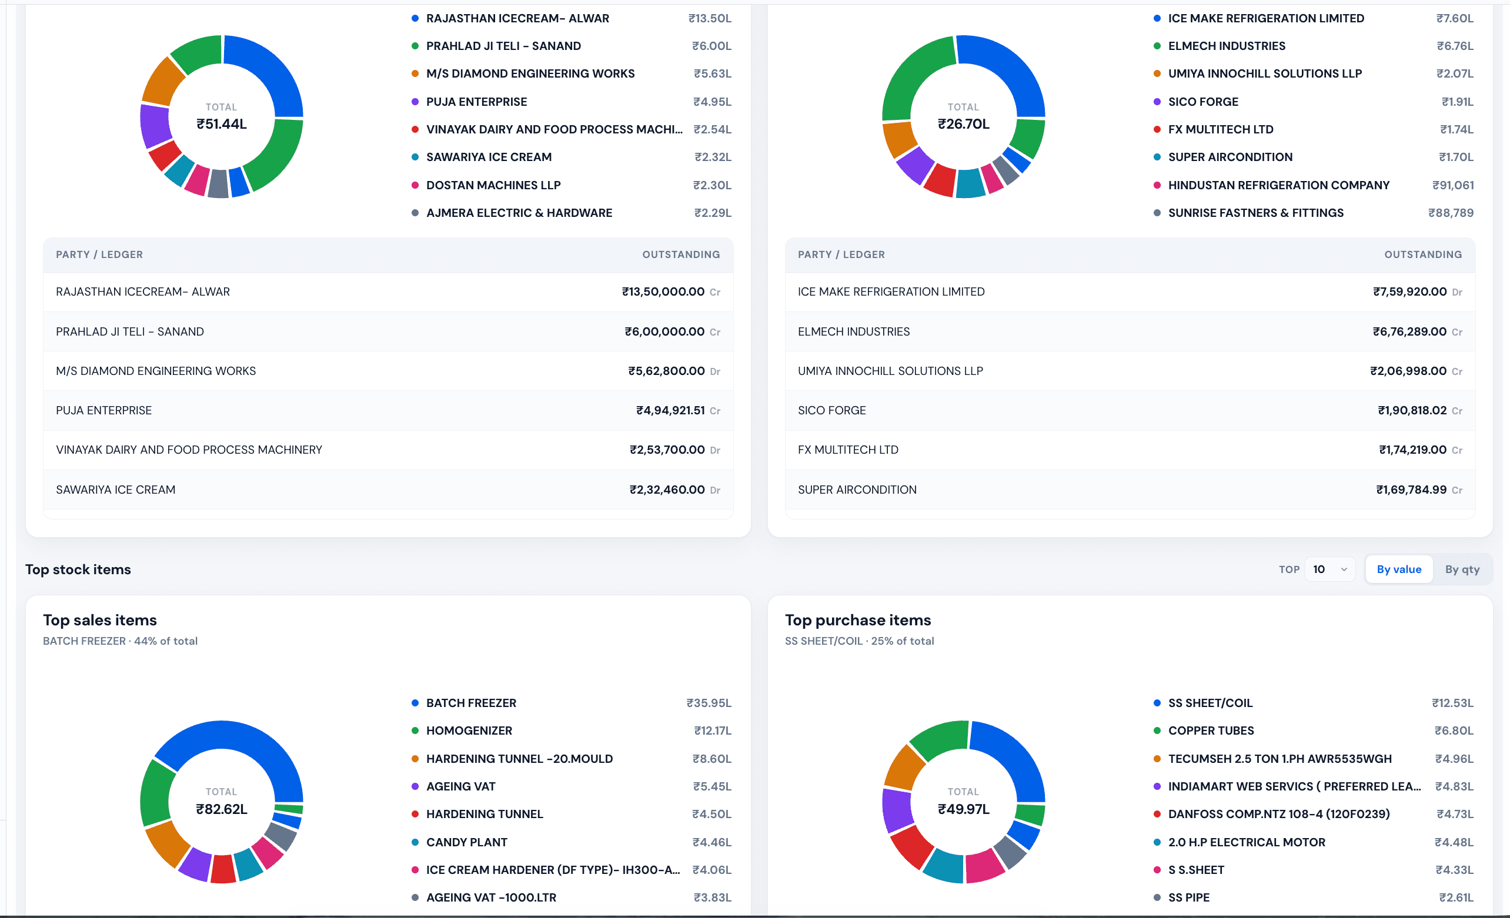
Task: Click the ₹49.97L total in the donut center
Action: [x=963, y=809]
